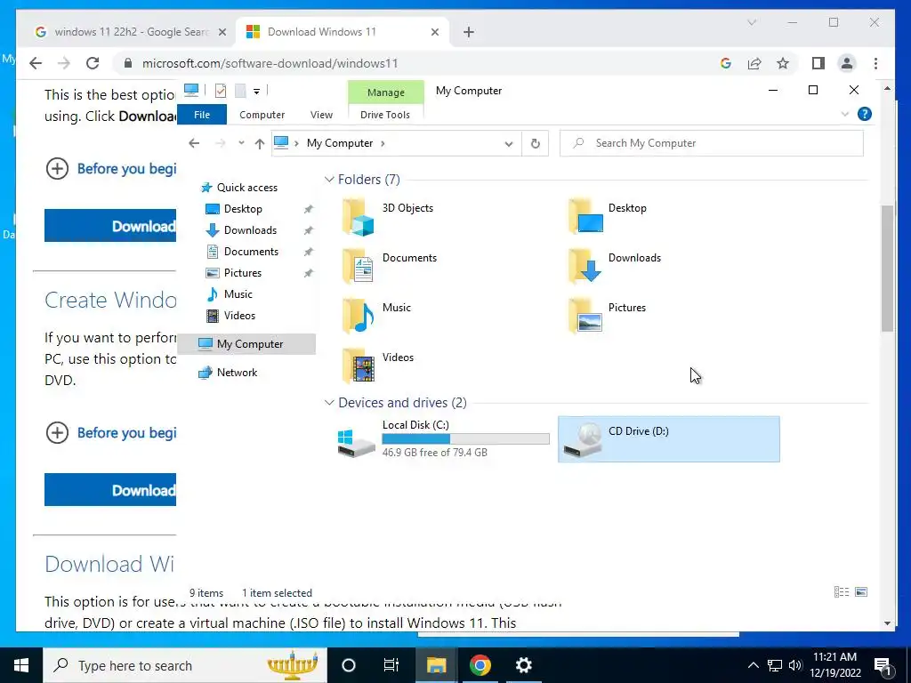Click breadcrumb arrow after My Computer
911x683 pixels.
(383, 143)
